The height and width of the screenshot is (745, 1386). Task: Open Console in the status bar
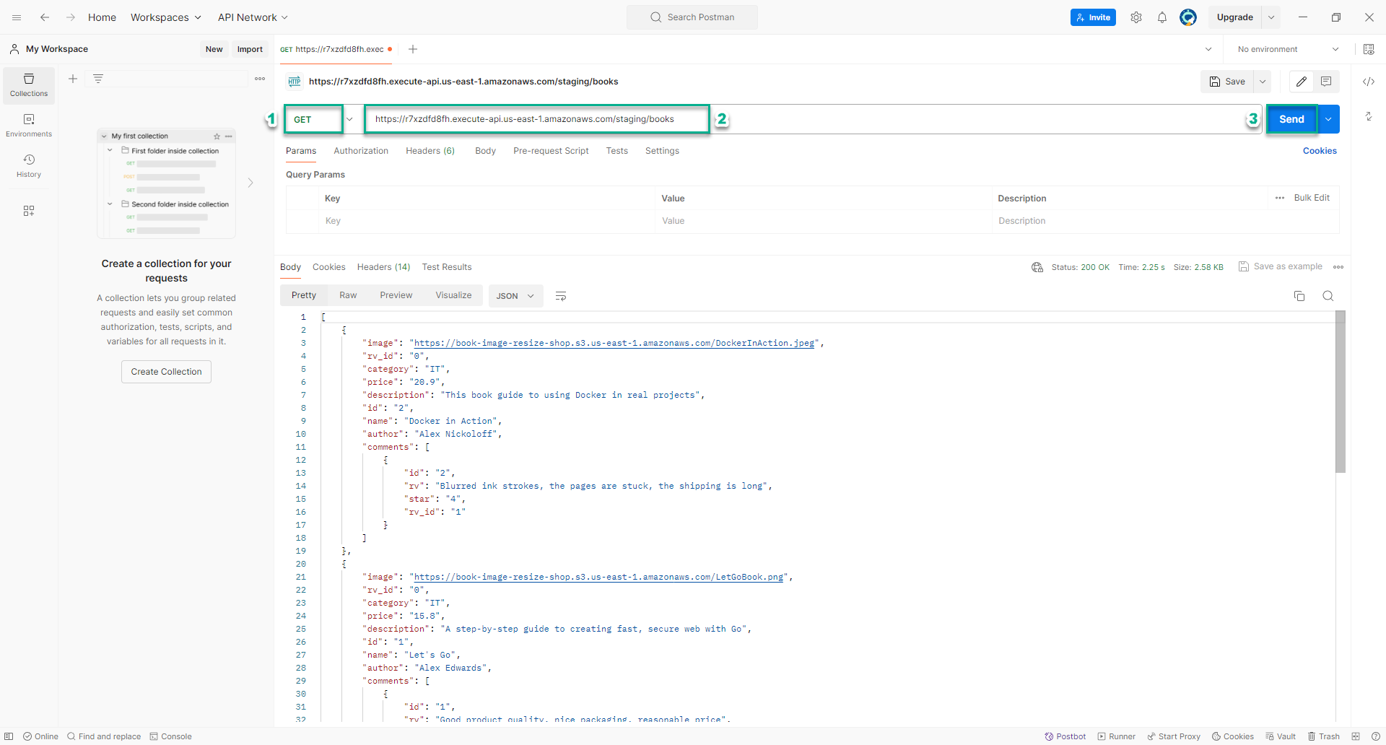tap(171, 736)
